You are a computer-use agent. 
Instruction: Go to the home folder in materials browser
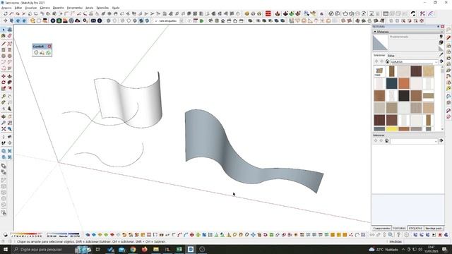(x=388, y=61)
